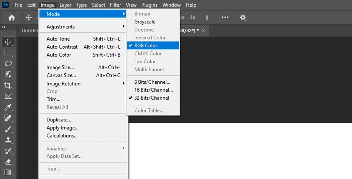
Task: Click the Image menu in menu bar
Action: click(x=47, y=5)
